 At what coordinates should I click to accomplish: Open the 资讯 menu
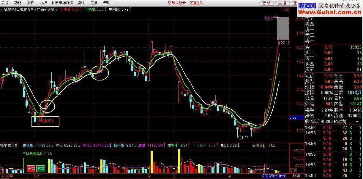81,3
